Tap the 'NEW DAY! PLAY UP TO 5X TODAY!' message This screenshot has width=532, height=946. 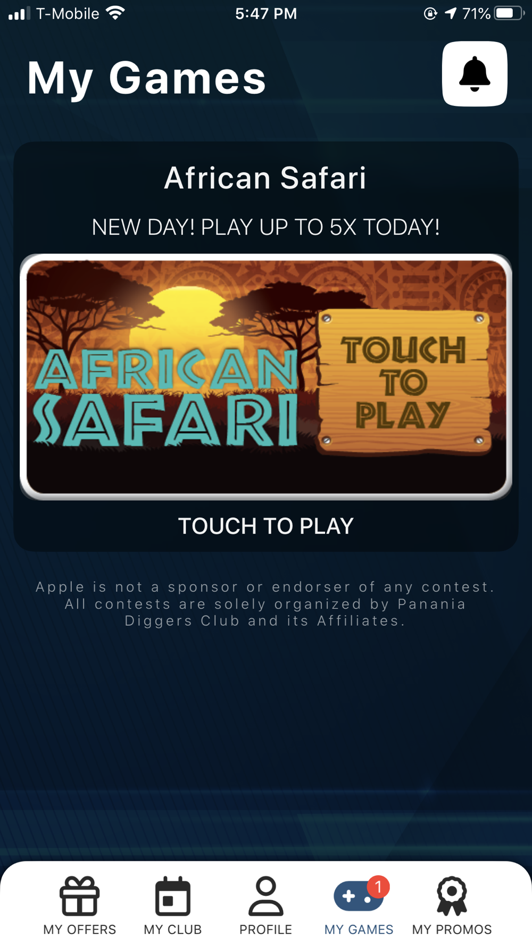click(266, 227)
